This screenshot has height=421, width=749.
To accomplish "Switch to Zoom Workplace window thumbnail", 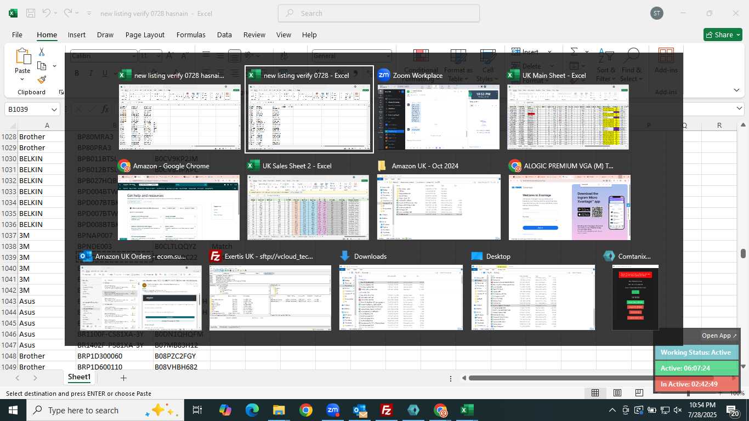I will (439, 110).
